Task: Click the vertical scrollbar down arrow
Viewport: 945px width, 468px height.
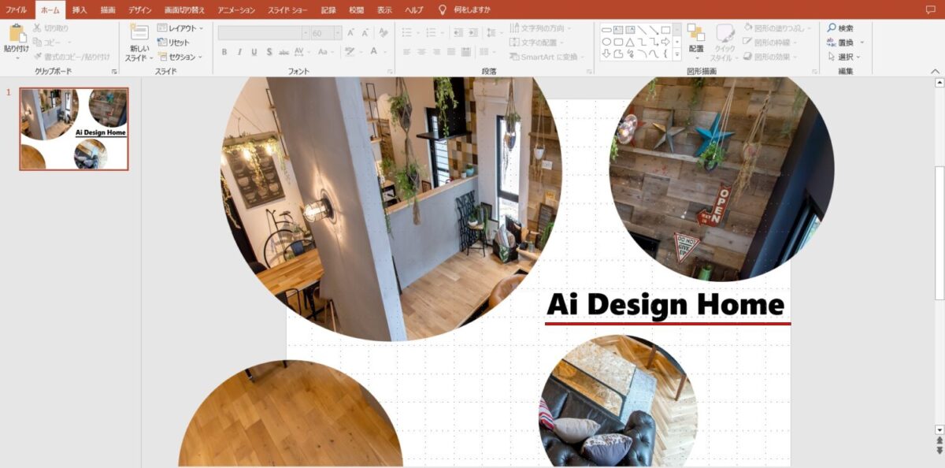Action: pos(939,429)
